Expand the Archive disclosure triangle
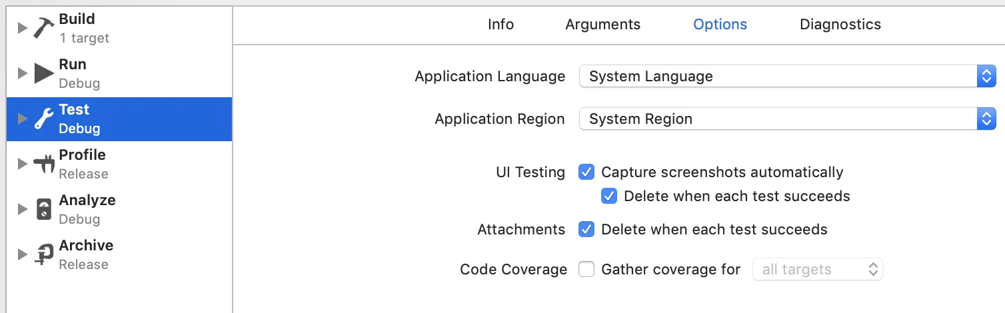Image resolution: width=1005 pixels, height=313 pixels. pos(23,254)
